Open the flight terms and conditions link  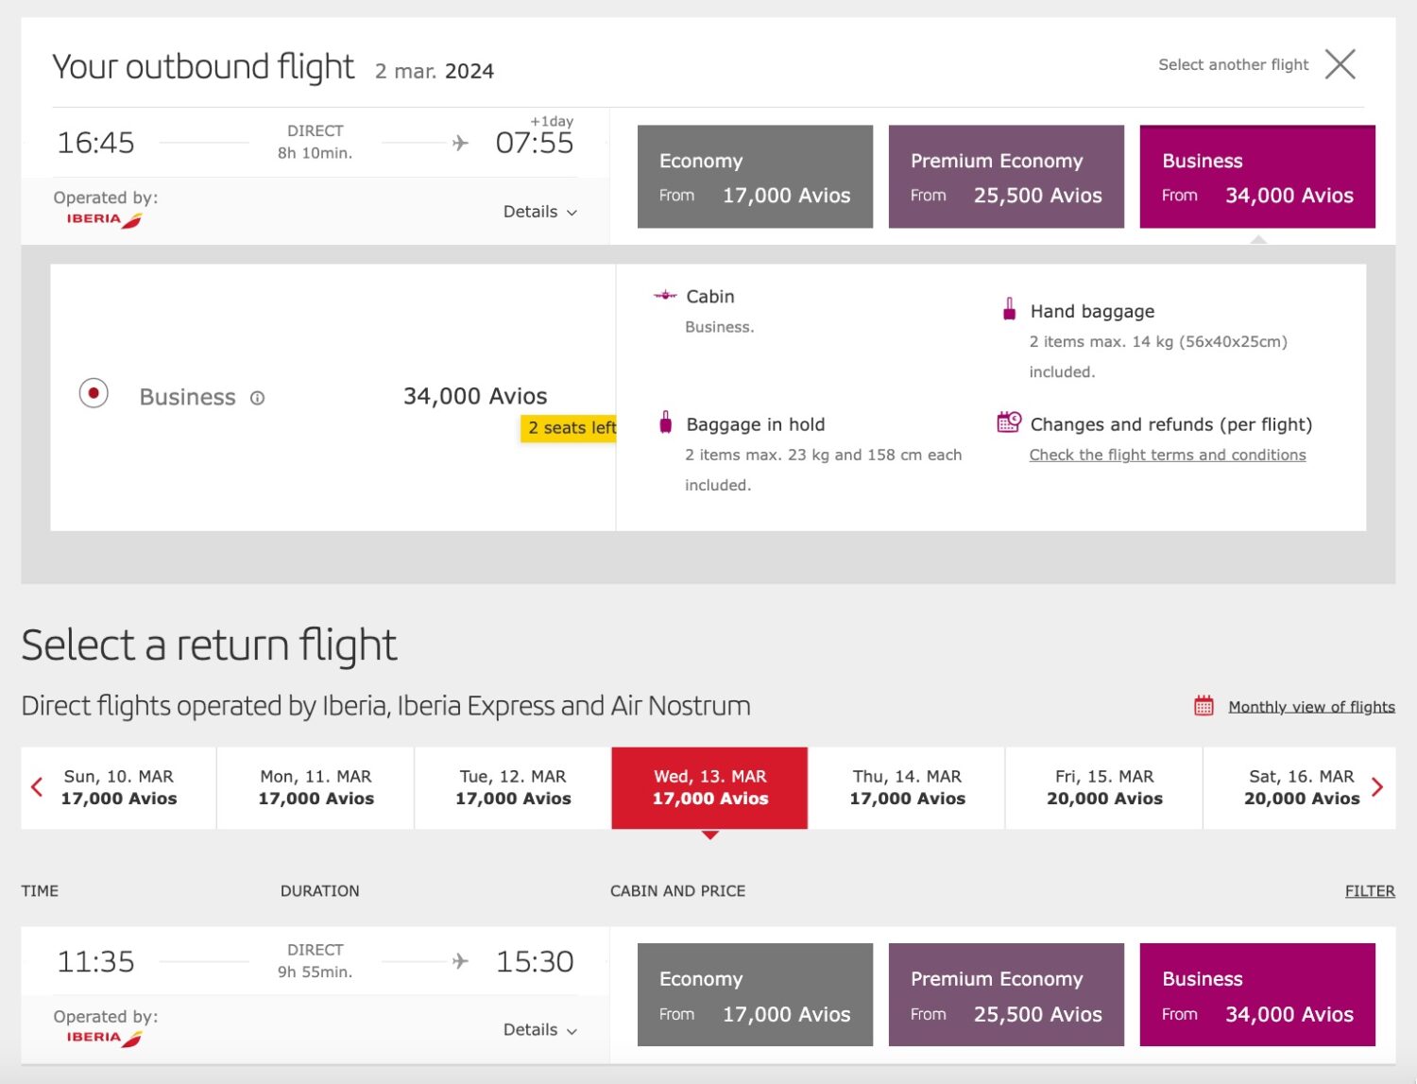pos(1168,455)
